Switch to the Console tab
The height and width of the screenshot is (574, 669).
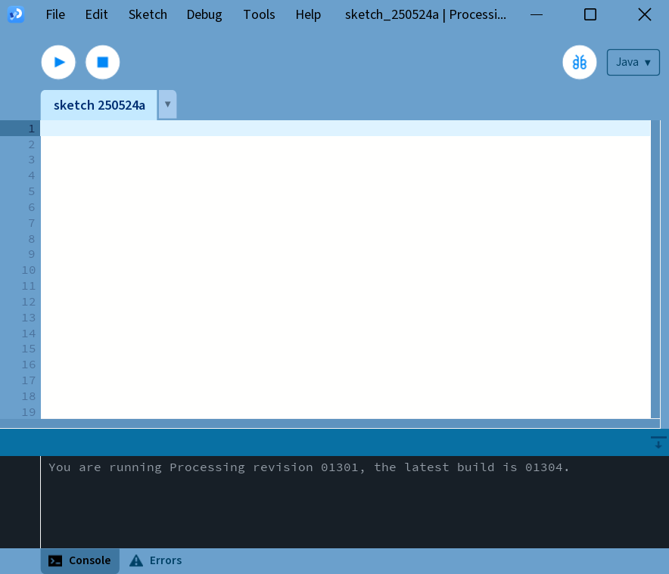point(79,560)
